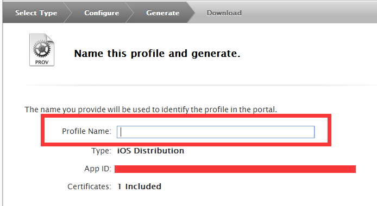Click the portal name description sentence
The image size is (377, 206).
click(151, 110)
